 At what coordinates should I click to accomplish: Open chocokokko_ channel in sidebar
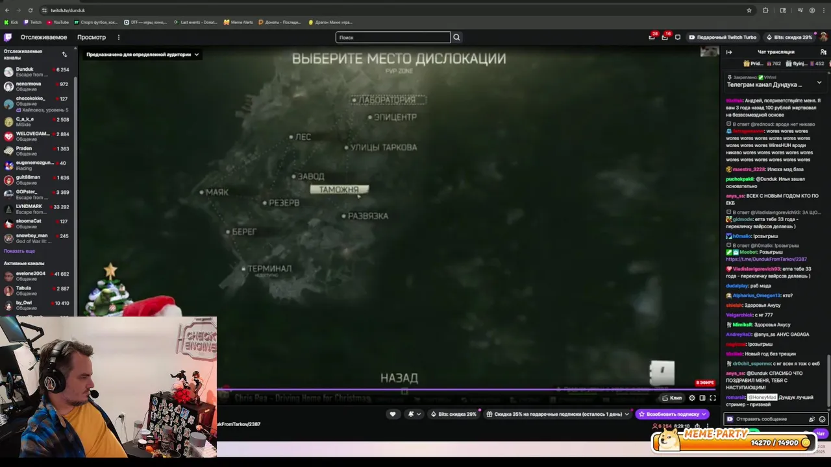coord(38,103)
